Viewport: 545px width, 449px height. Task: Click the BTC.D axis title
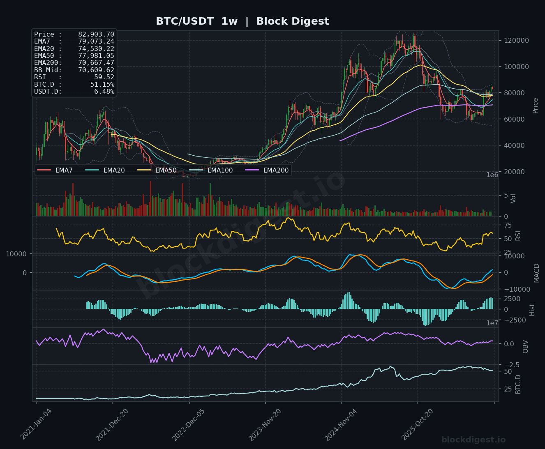click(x=518, y=384)
